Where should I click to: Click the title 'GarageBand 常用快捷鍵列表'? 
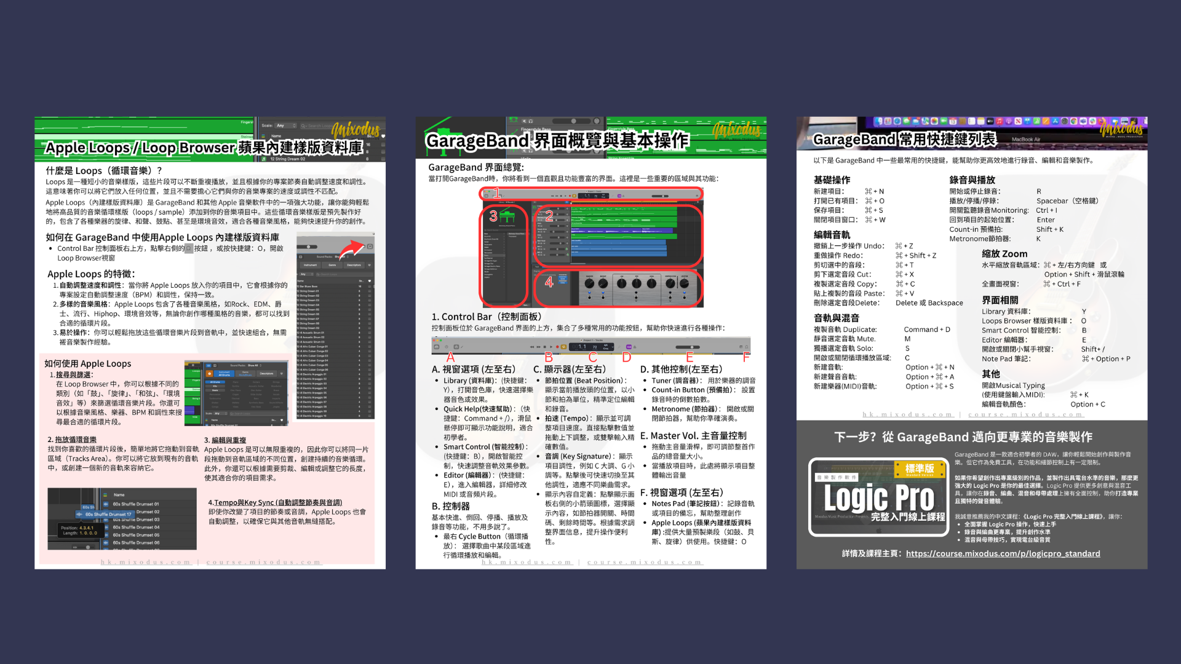[904, 140]
